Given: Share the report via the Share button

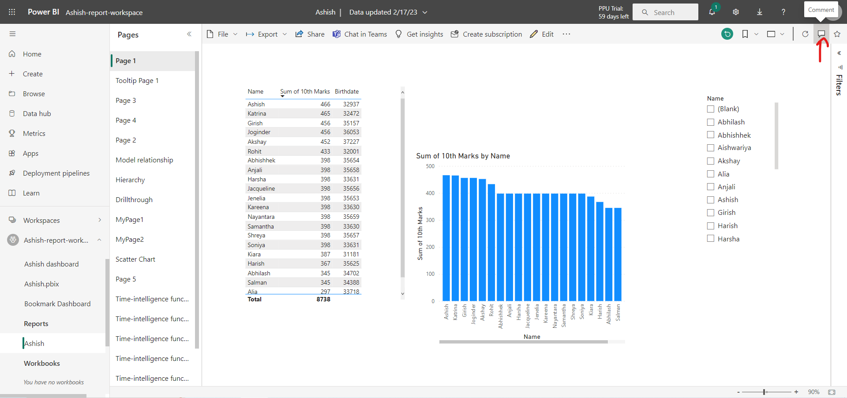Looking at the screenshot, I should tap(310, 34).
